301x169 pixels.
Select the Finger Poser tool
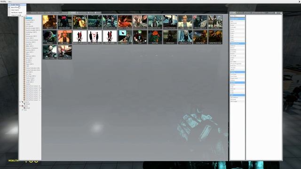pyautogui.click(x=238, y=78)
